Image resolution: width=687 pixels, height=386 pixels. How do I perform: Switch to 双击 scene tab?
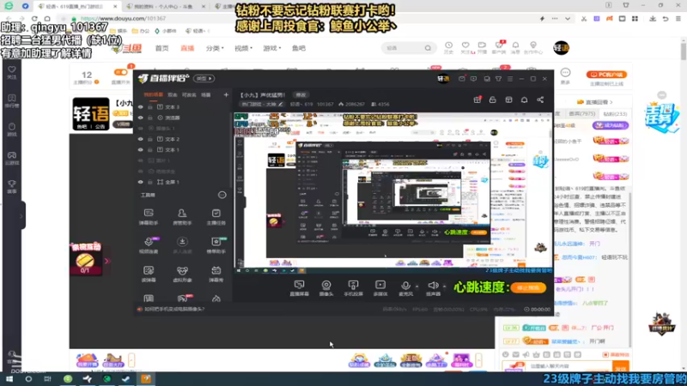[x=173, y=94]
